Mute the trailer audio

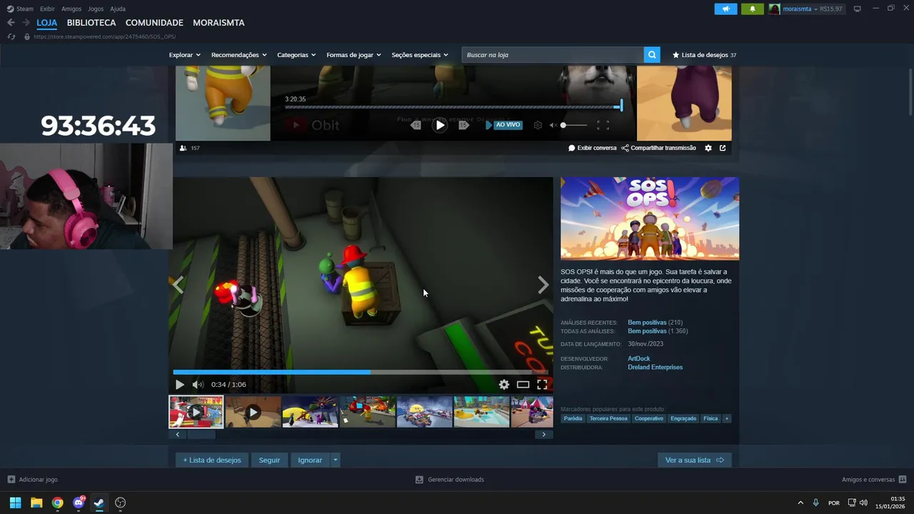198,385
